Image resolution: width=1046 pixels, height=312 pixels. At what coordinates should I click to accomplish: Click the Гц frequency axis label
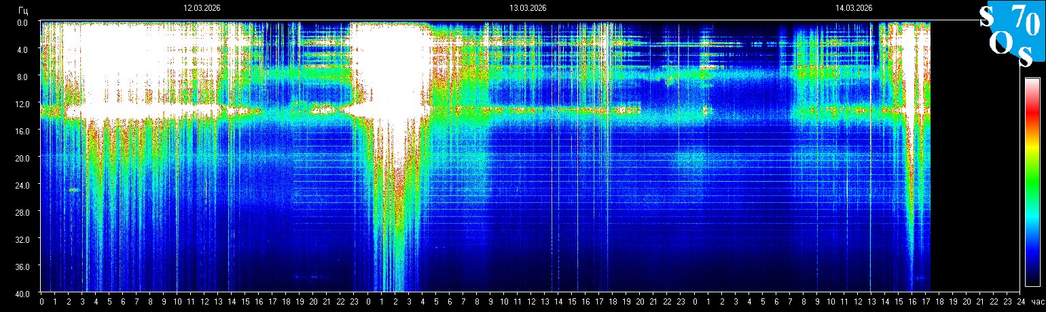tap(24, 9)
